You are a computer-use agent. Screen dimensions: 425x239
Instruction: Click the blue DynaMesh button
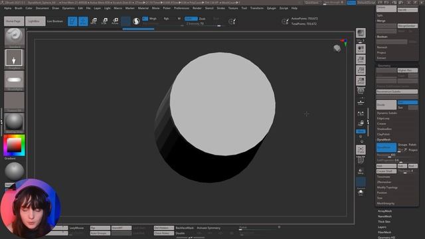(x=386, y=147)
